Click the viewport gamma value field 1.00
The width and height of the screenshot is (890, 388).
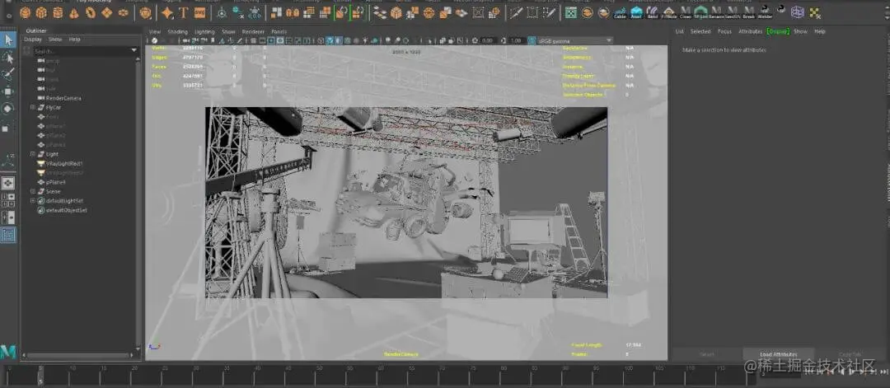pos(515,41)
